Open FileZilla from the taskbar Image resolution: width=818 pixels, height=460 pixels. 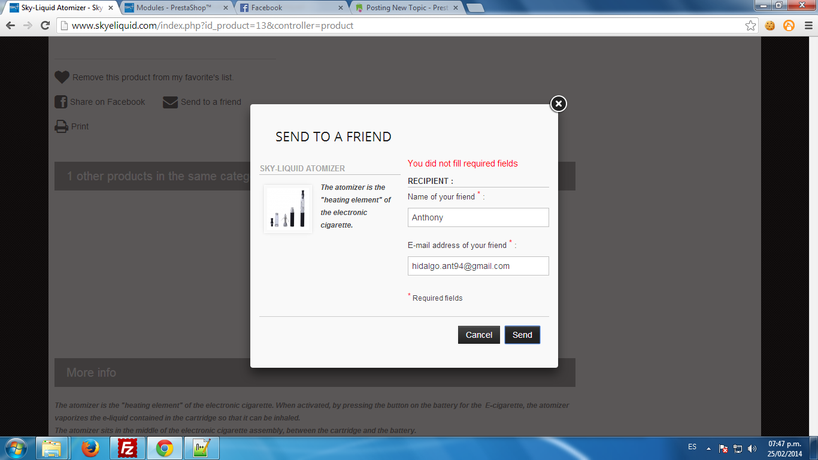127,448
